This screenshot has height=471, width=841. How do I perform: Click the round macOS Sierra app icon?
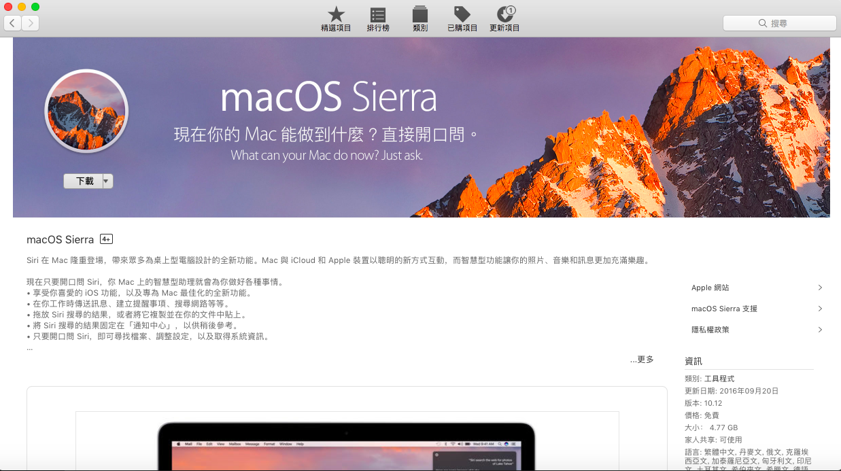tap(86, 111)
